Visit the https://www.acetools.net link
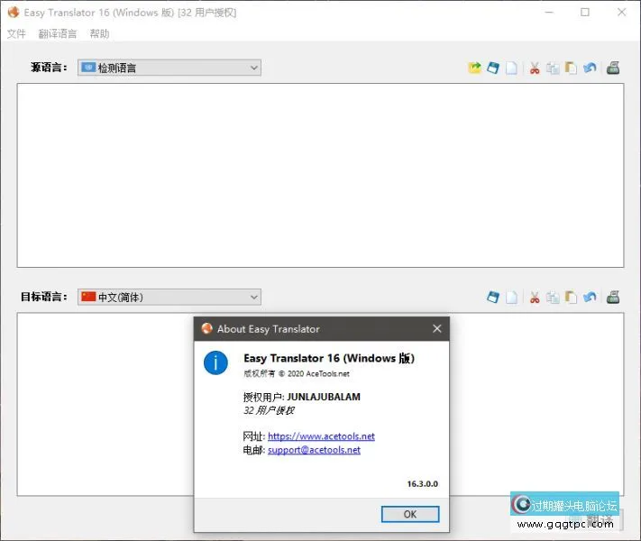This screenshot has height=541, width=641. [321, 436]
